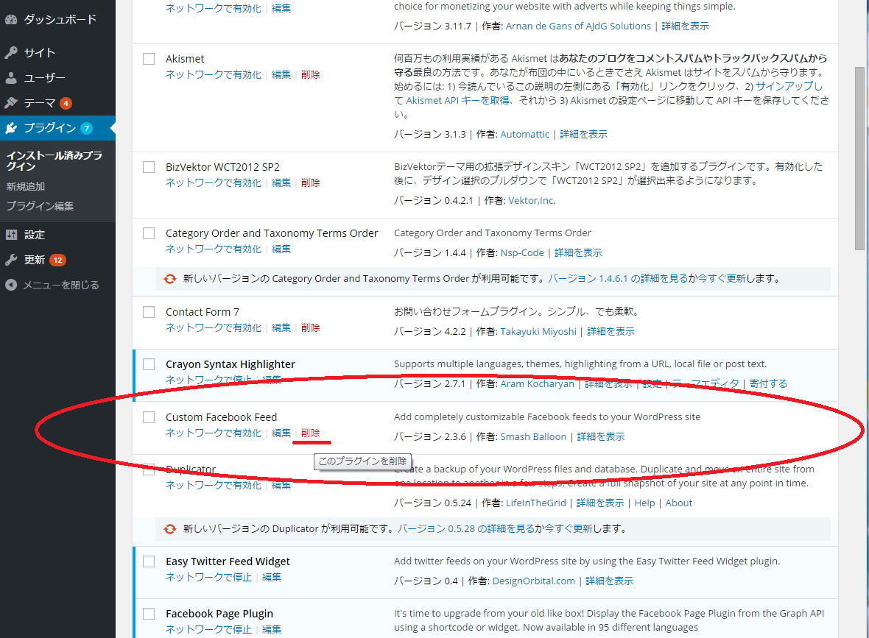Click 編集 link for Category Order plugin
Viewport: 869px width, 638px height.
pos(281,249)
